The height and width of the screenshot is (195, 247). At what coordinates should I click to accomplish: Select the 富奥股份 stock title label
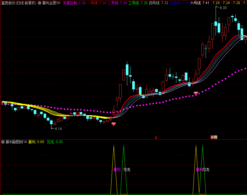click(x=19, y=3)
